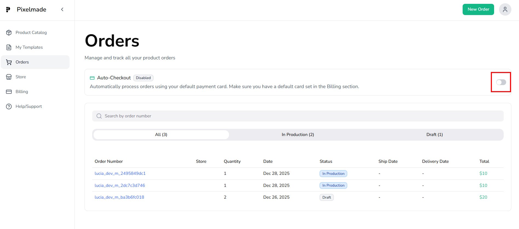Viewport: 519px width, 229px height.
Task: Open Help/Support question mark icon
Action: [x=9, y=106]
